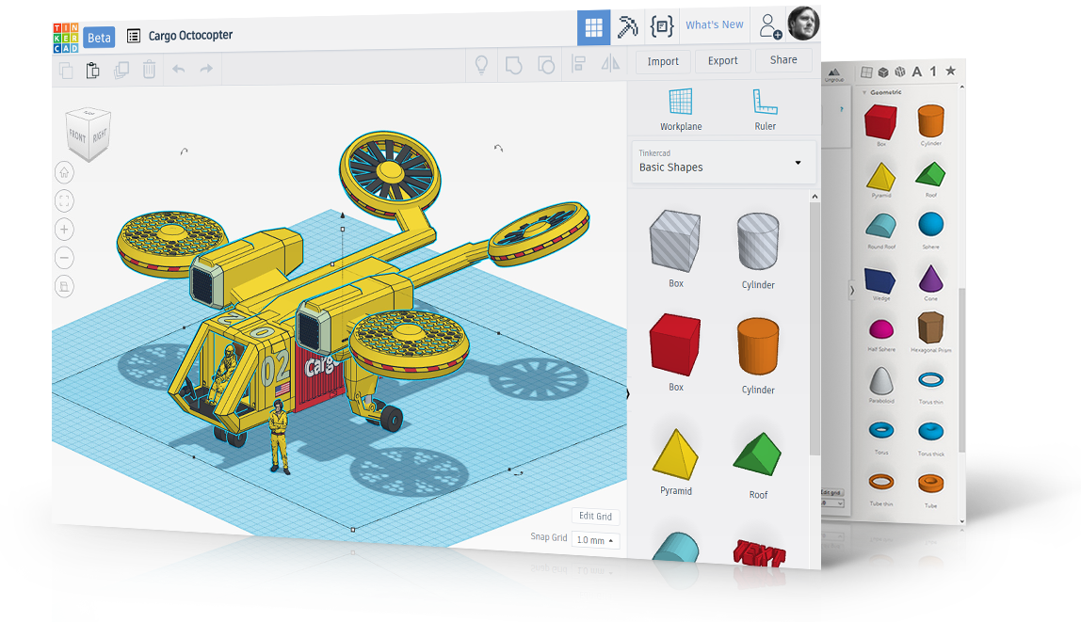Zoom in with the plus button

[64, 230]
